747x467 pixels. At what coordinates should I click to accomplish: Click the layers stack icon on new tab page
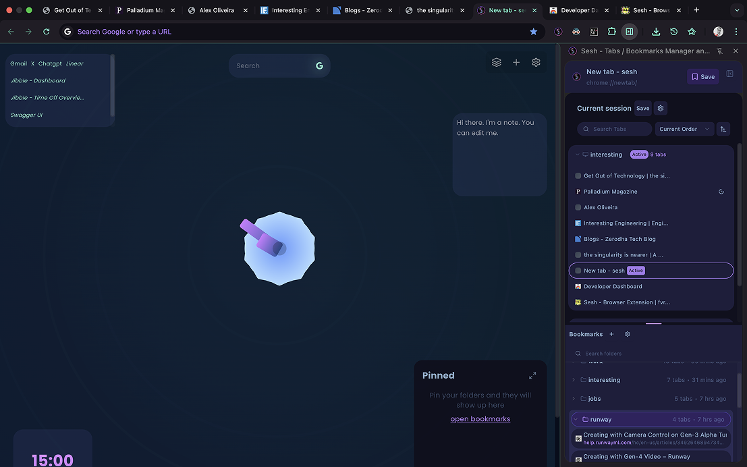[x=497, y=62]
